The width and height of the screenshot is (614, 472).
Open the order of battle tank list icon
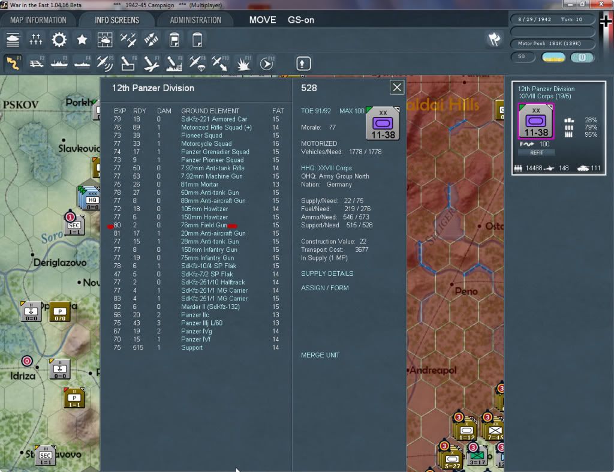click(x=13, y=40)
